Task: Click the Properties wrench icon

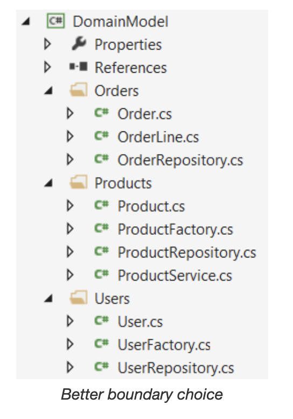Action: tap(79, 44)
